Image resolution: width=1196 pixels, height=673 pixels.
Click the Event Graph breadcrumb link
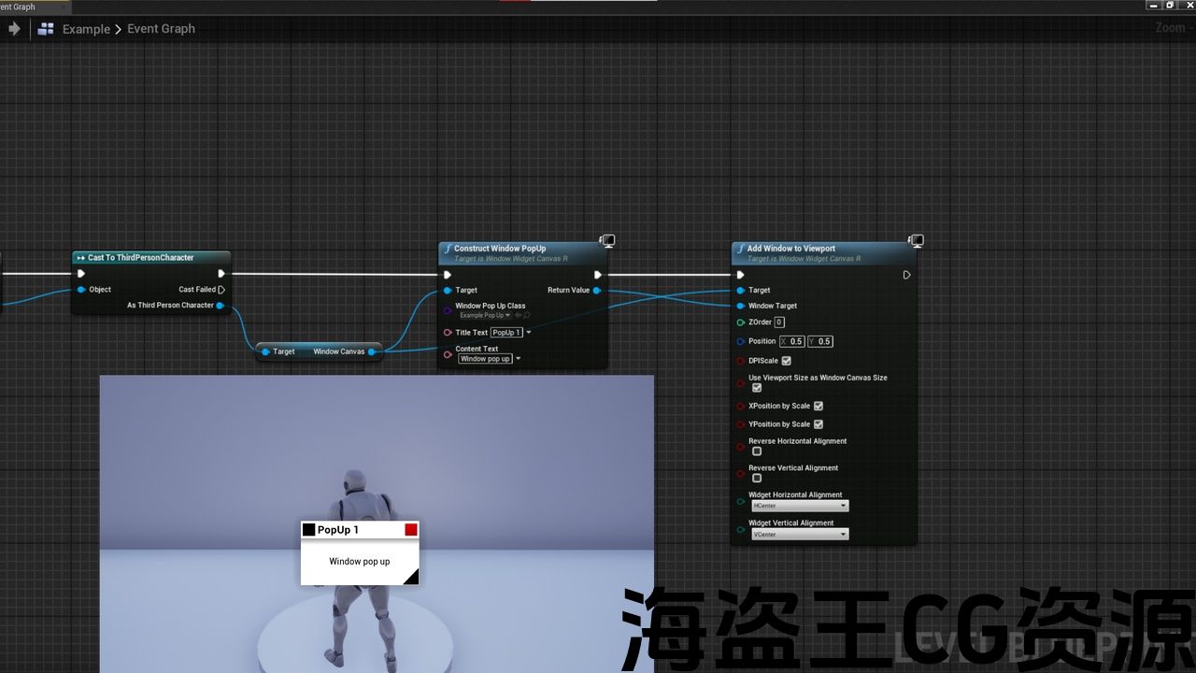(x=161, y=29)
